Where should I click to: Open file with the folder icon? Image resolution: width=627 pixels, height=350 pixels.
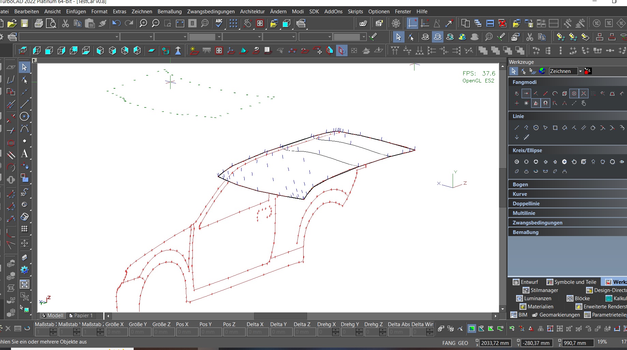pyautogui.click(x=12, y=23)
